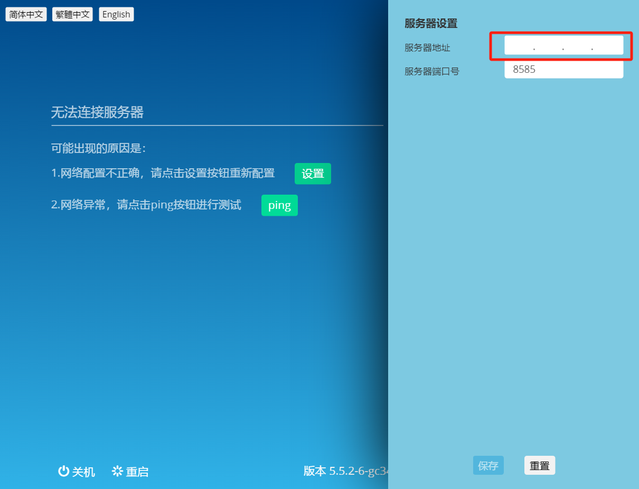Viewport: 639px width, 489px height.
Task: Focus second octet of 服务器地址 field
Action: point(549,46)
